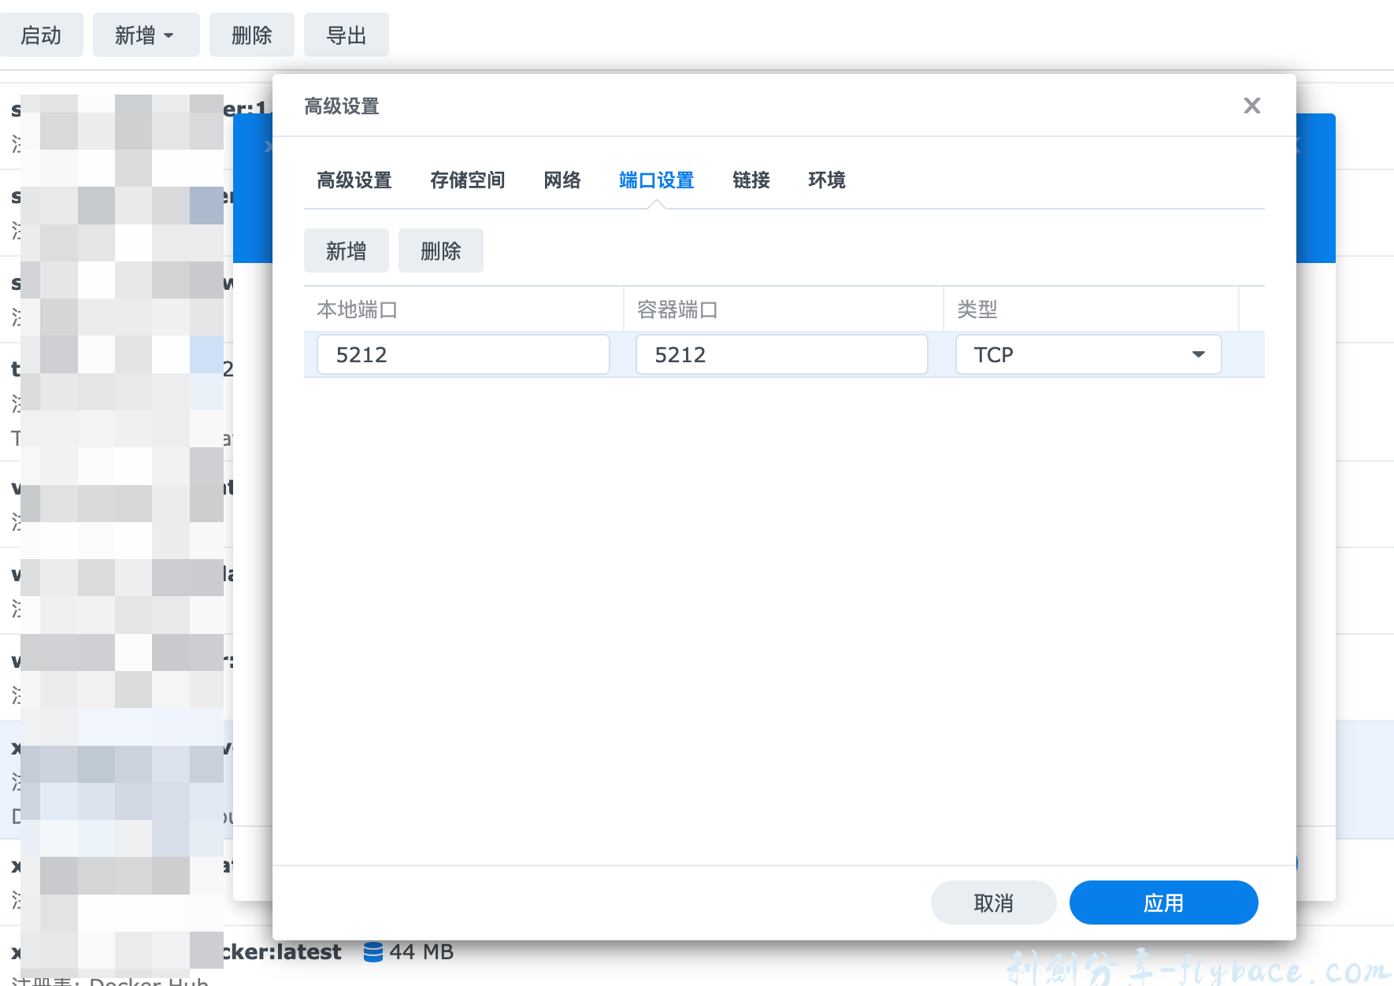The height and width of the screenshot is (986, 1394).
Task: Switch to the 网络 tab
Action: (x=562, y=180)
